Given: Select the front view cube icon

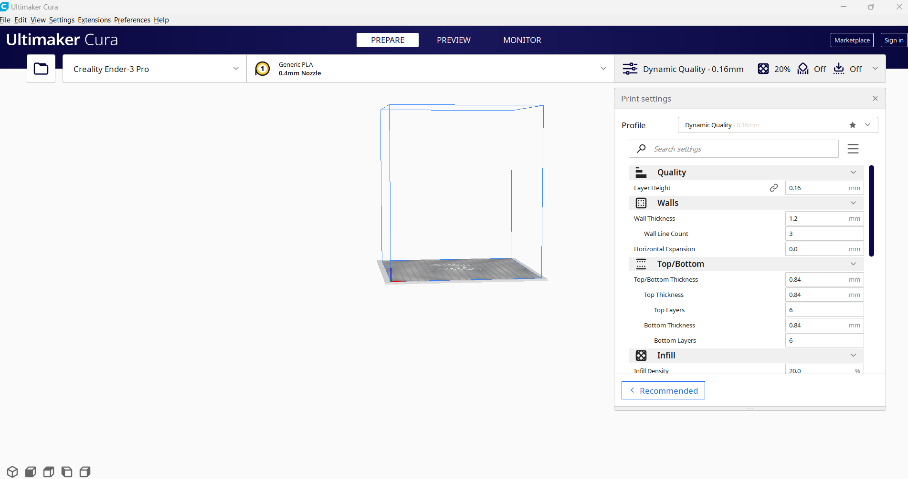Looking at the screenshot, I should 31,472.
